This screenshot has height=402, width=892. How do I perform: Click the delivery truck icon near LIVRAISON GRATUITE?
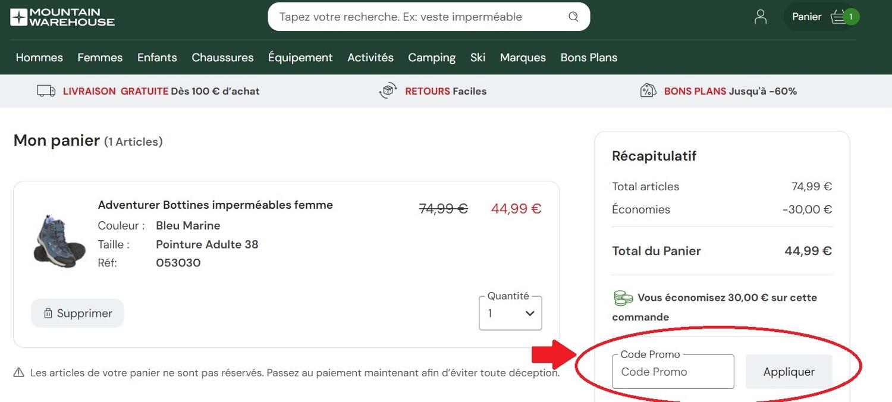[46, 91]
